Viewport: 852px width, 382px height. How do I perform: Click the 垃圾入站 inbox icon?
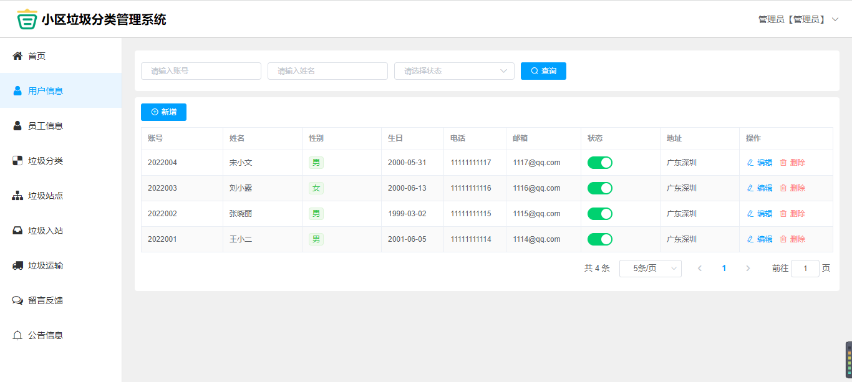[17, 231]
